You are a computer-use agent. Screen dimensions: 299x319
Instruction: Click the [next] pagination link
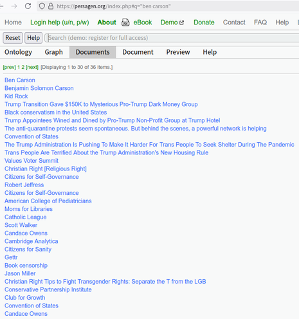tap(32, 68)
